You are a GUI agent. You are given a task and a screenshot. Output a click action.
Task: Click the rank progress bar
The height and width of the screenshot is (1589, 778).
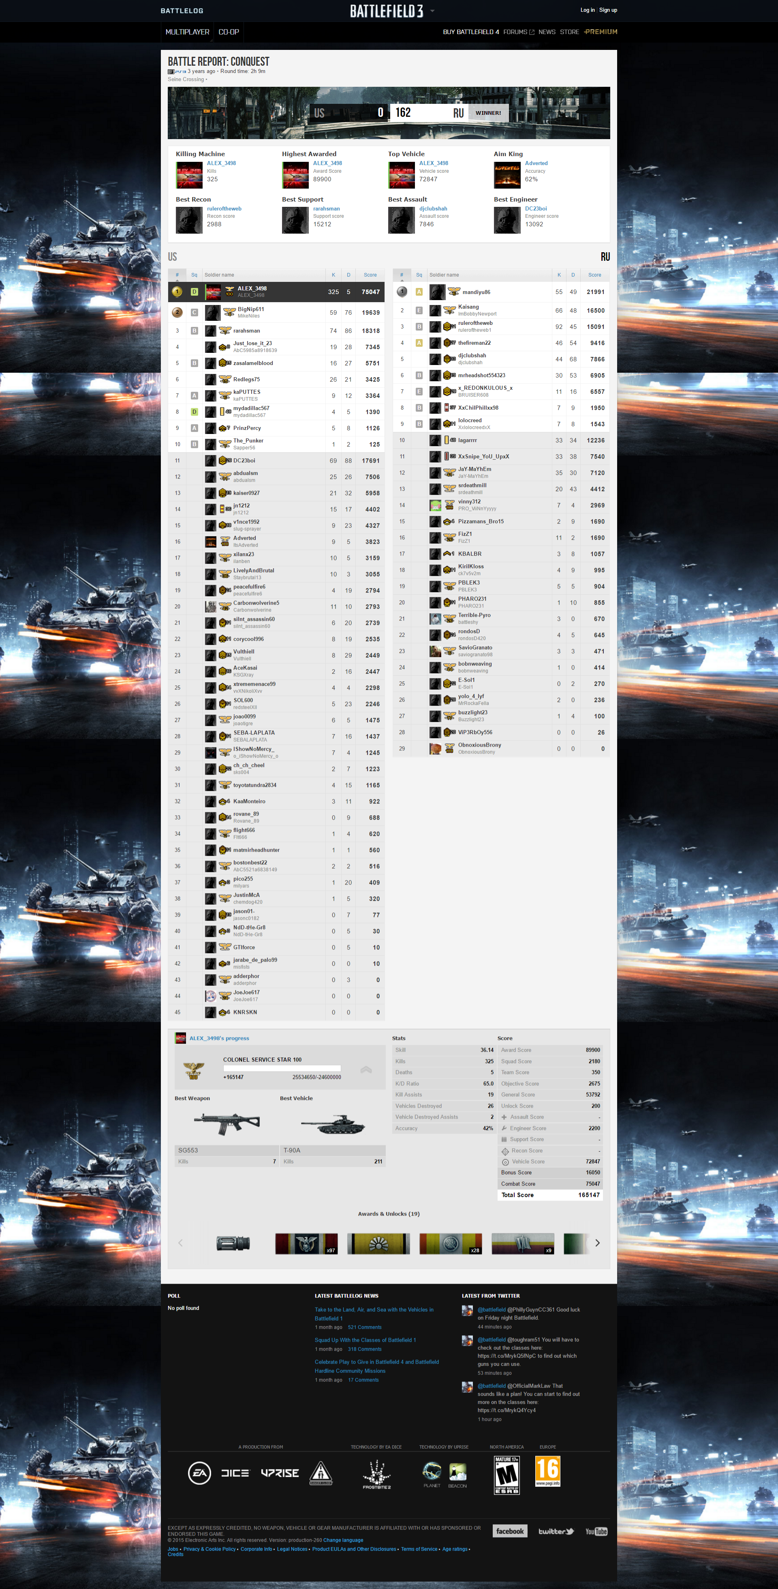pyautogui.click(x=282, y=1068)
